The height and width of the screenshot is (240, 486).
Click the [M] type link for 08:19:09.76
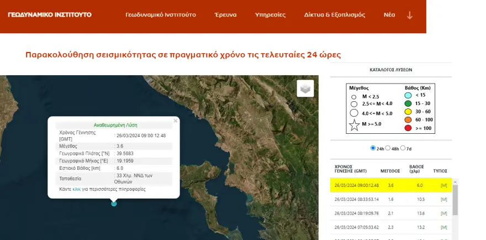pos(443,213)
